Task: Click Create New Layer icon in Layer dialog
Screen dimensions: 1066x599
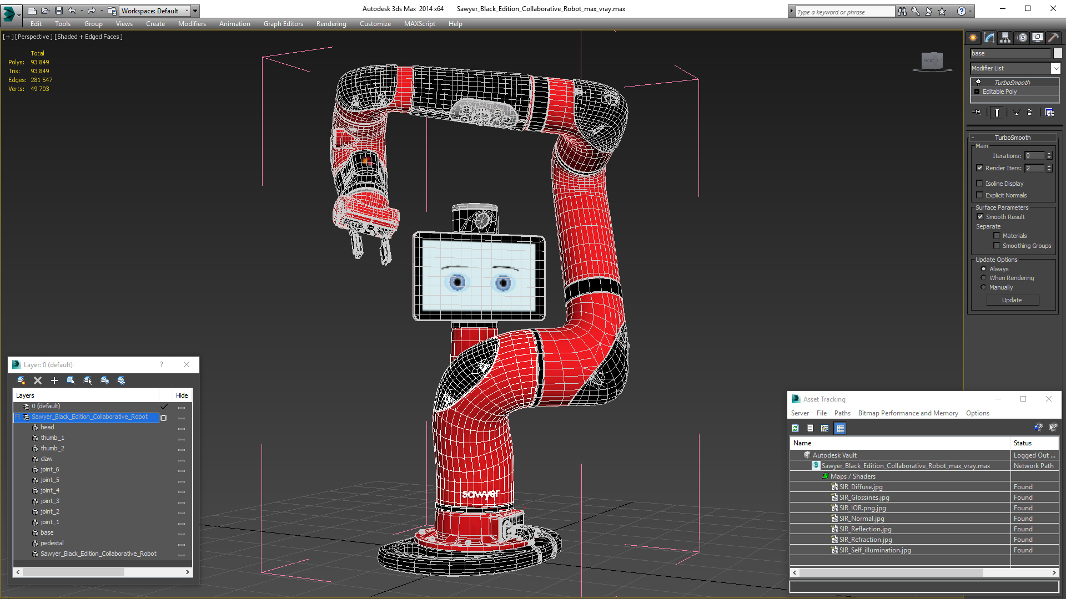Action: coord(21,380)
